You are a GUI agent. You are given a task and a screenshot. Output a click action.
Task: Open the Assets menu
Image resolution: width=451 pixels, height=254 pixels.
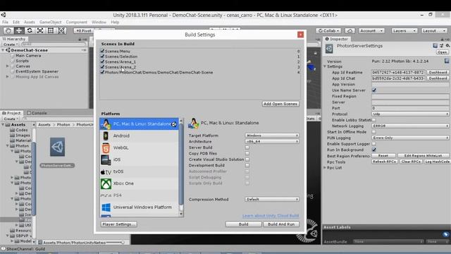[30, 22]
